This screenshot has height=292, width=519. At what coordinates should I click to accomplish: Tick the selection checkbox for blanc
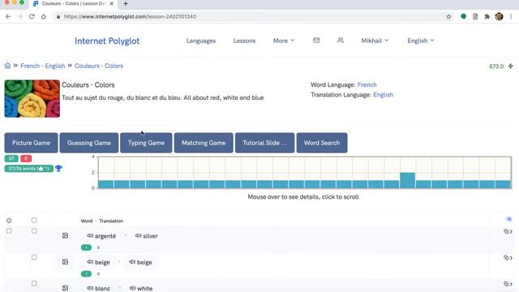[34, 283]
